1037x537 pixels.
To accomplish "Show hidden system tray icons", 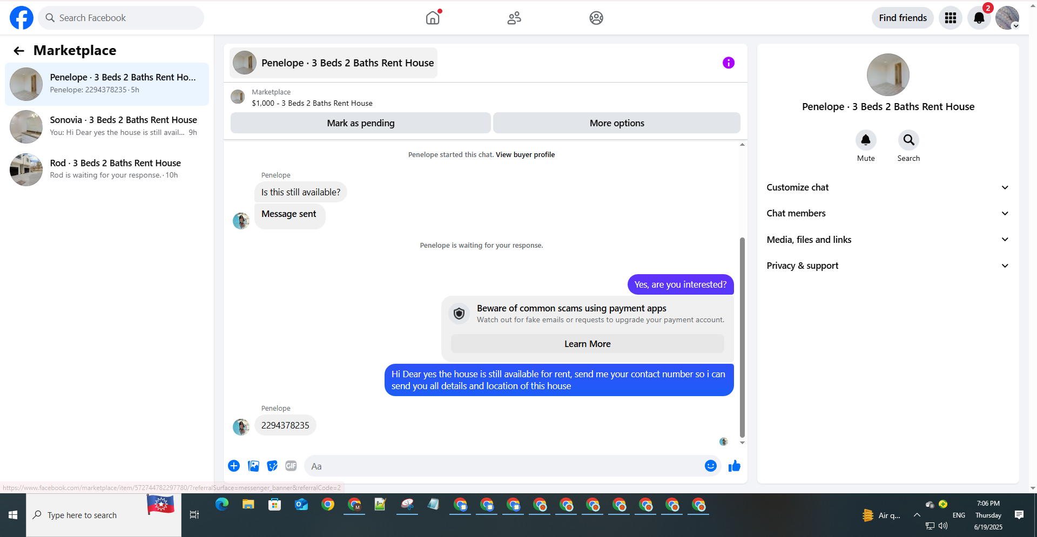I will pos(917,515).
